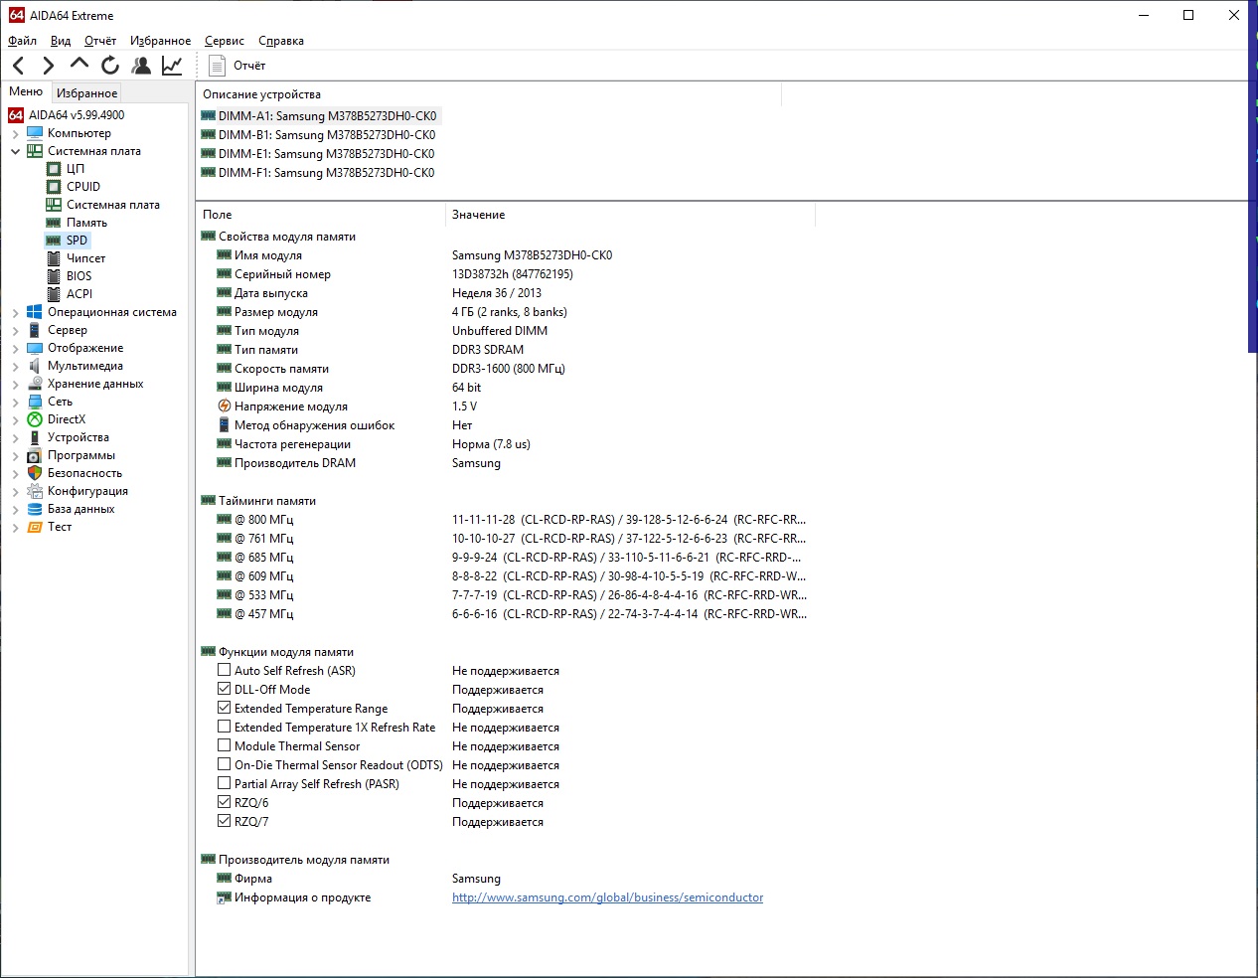Refresh the current page
Image resolution: width=1258 pixels, height=978 pixels.
pos(110,66)
